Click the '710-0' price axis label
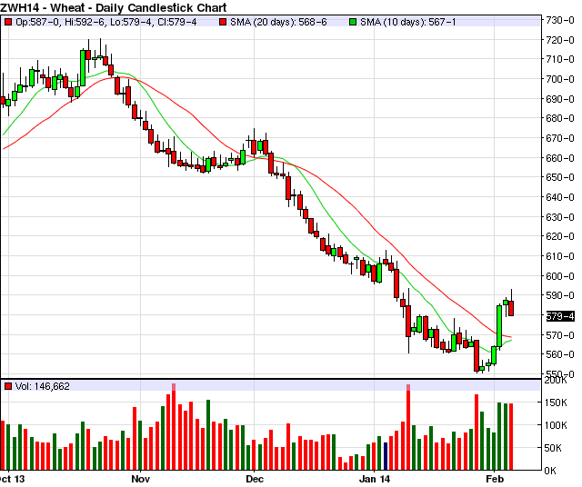This screenshot has height=487, width=582. [560, 59]
